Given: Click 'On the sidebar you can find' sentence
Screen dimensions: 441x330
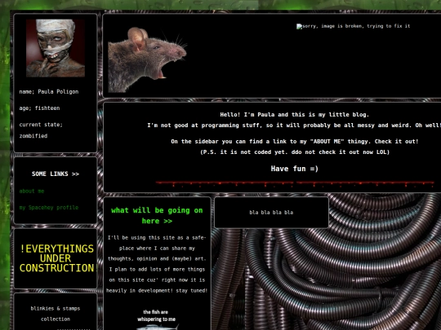Looking at the screenshot, I should pyautogui.click(x=295, y=142).
